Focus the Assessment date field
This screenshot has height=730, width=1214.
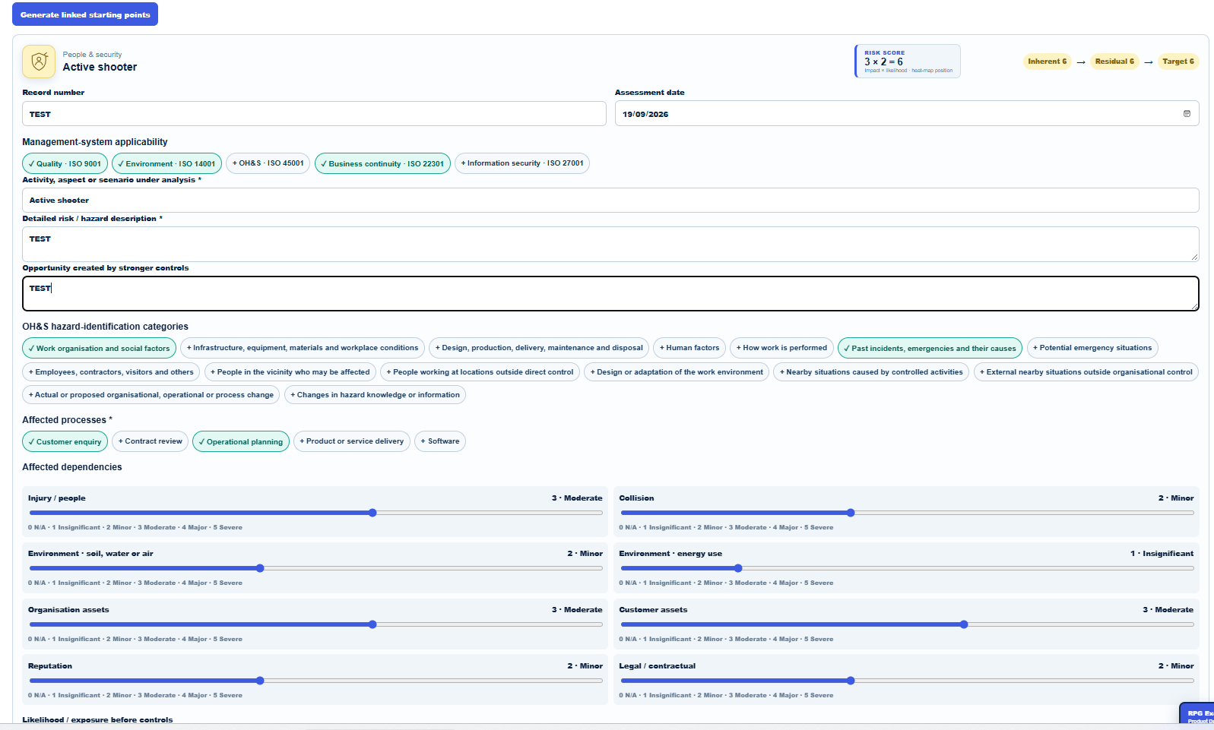click(x=907, y=114)
